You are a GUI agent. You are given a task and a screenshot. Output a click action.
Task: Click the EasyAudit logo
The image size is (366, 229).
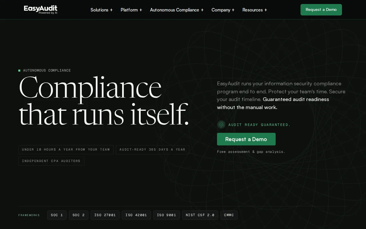(41, 10)
